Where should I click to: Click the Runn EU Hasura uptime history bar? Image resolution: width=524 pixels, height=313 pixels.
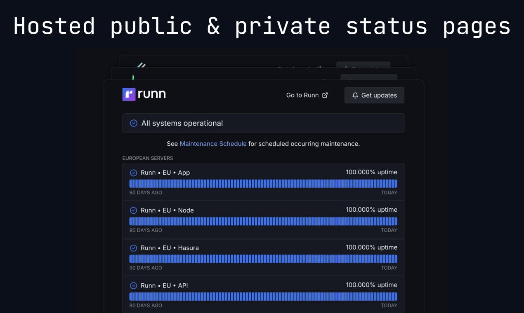coord(263,259)
